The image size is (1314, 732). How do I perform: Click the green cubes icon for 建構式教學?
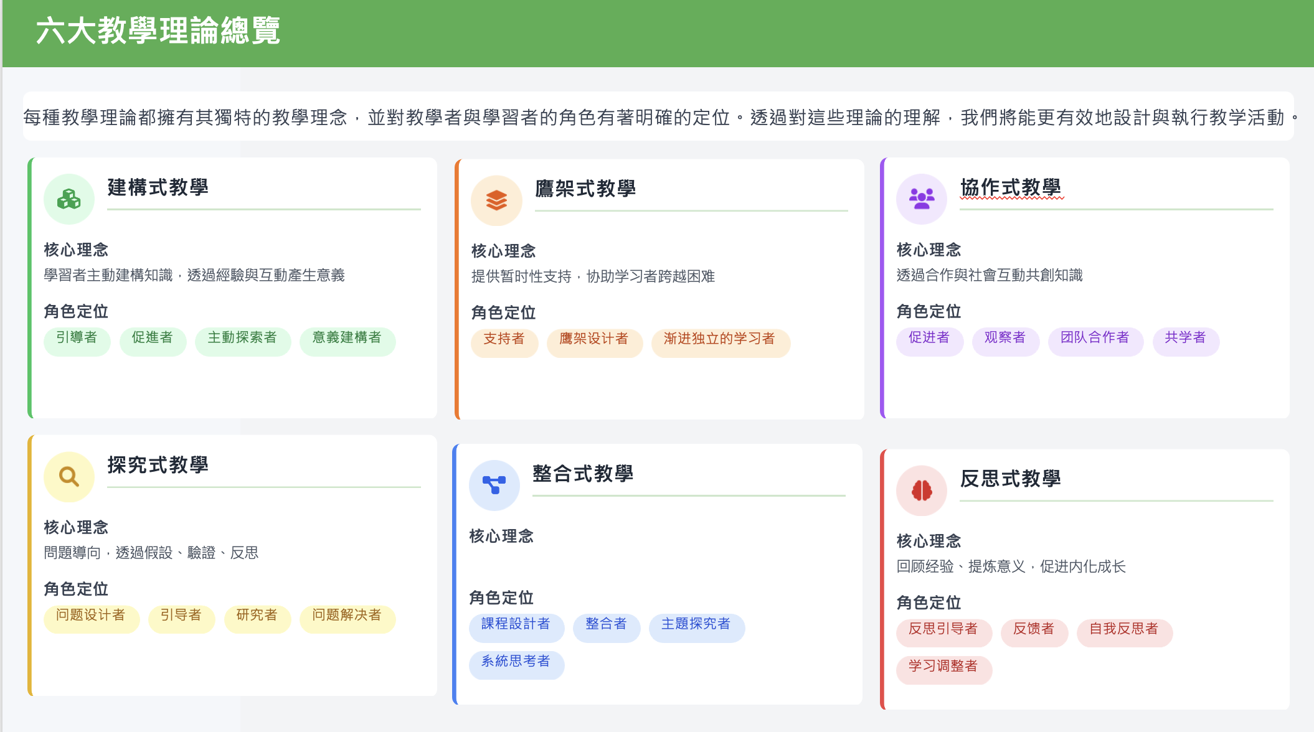pos(69,199)
